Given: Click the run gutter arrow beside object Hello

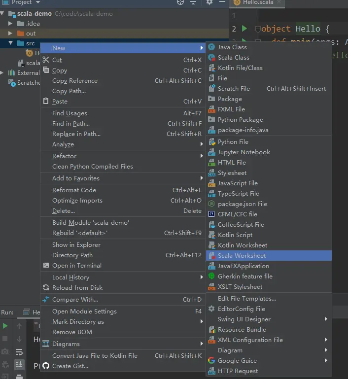Looking at the screenshot, I should [x=244, y=29].
